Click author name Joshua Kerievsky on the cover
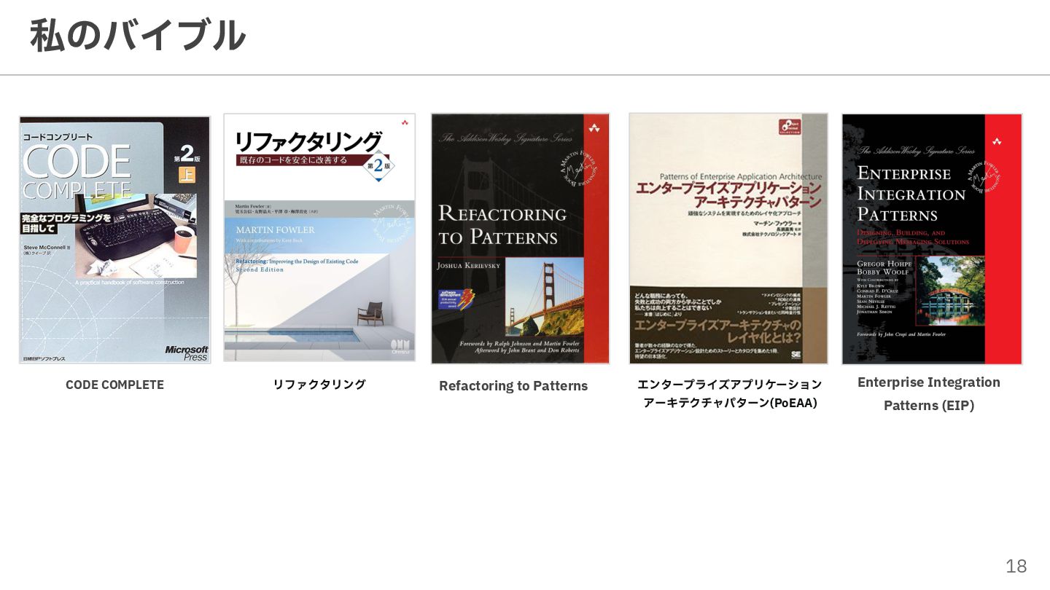Screen dimensions: 1050x590 tap(469, 266)
